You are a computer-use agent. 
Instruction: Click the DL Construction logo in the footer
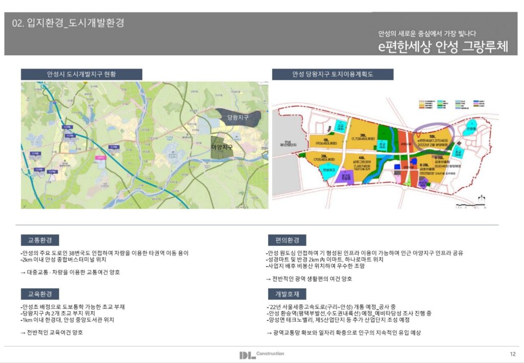(x=261, y=355)
